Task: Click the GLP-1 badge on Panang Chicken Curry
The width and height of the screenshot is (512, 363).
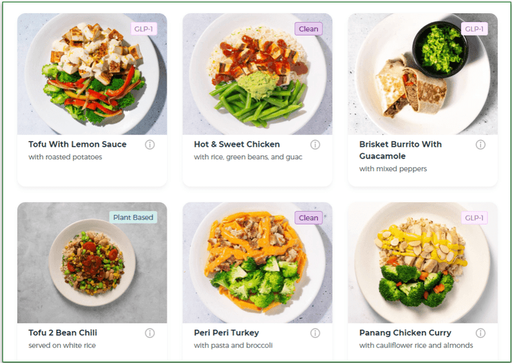Action: pos(475,217)
